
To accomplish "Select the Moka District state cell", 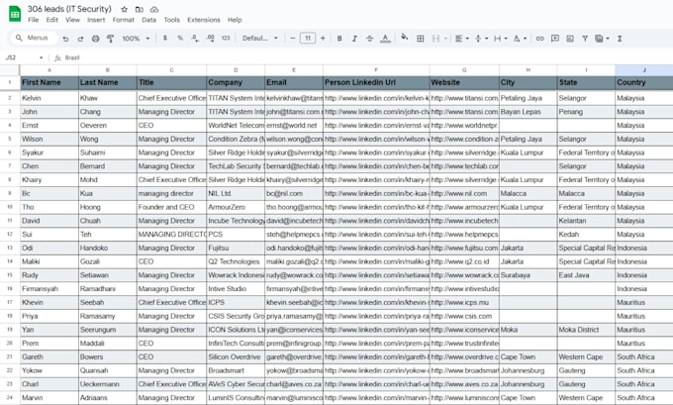I will click(x=586, y=330).
